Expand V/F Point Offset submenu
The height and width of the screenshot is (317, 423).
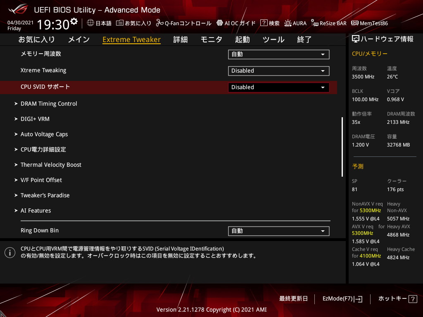(x=41, y=180)
